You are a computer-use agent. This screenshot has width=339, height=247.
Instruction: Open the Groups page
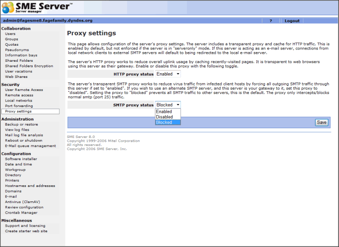(11, 39)
